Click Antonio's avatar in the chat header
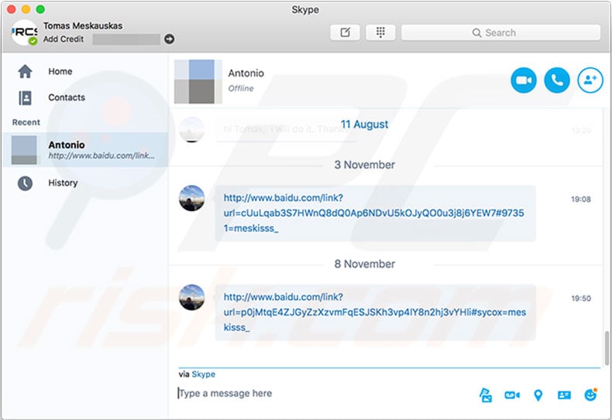 (x=198, y=81)
